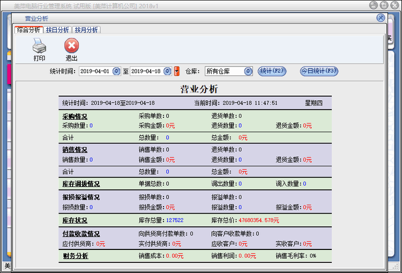Screen dimensions: 402x273
Task: Click the 采购情况 heading link
Action: [75, 116]
